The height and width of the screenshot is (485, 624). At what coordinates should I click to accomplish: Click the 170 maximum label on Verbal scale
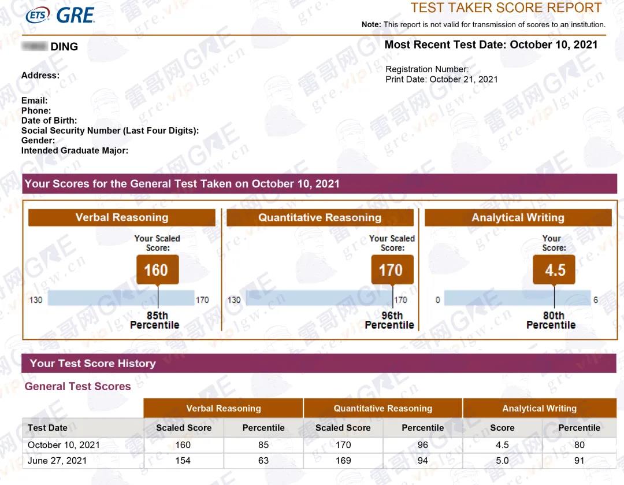tap(202, 300)
